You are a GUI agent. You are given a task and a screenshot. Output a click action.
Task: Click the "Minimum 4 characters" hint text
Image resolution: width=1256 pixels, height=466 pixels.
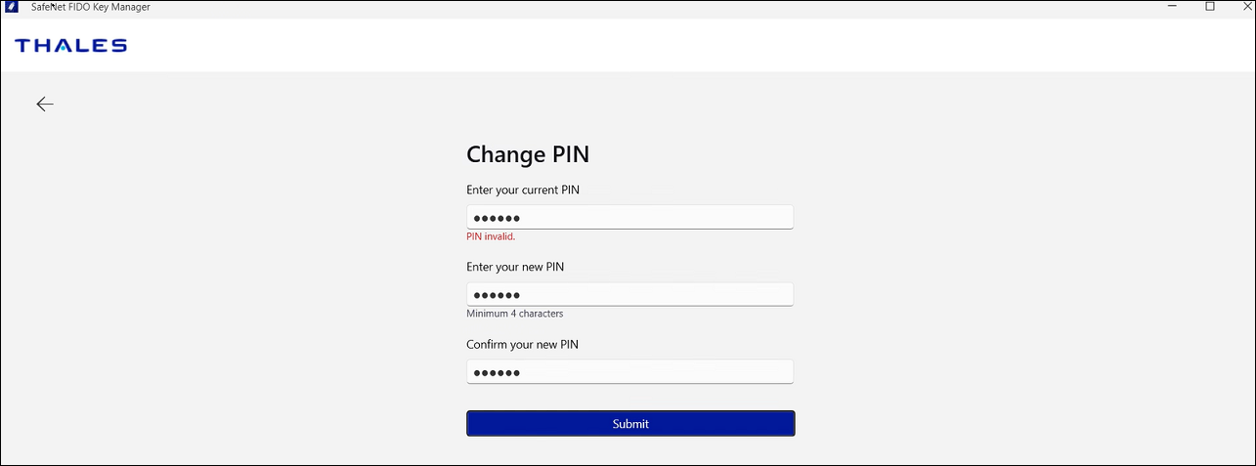pyautogui.click(x=515, y=314)
